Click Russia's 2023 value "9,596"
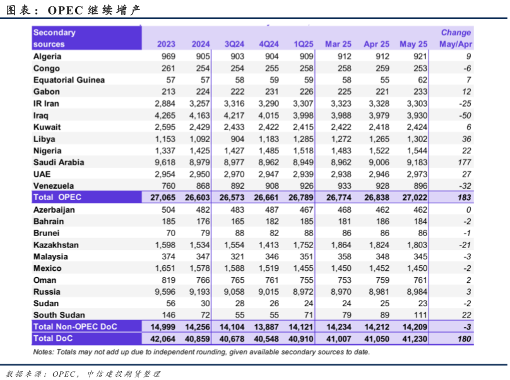The height and width of the screenshot is (380, 510). pyautogui.click(x=165, y=292)
